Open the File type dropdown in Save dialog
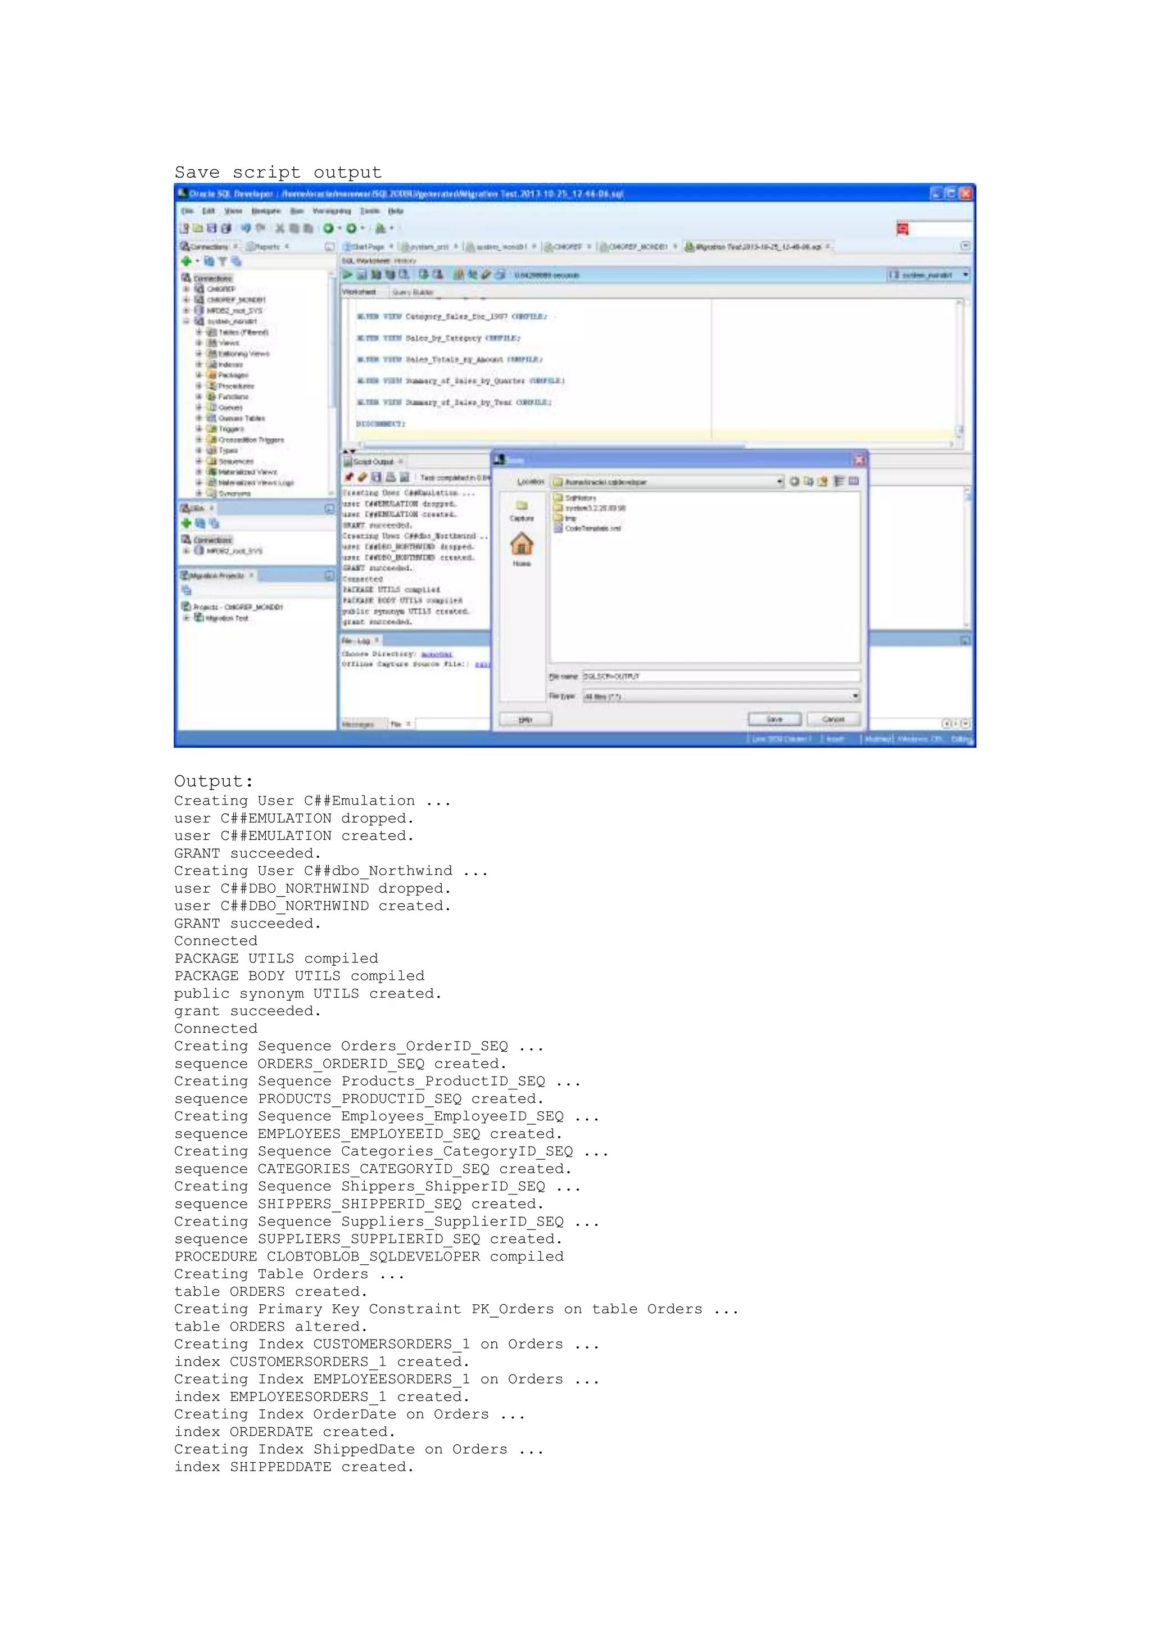The height and width of the screenshot is (1628, 1151). point(855,697)
